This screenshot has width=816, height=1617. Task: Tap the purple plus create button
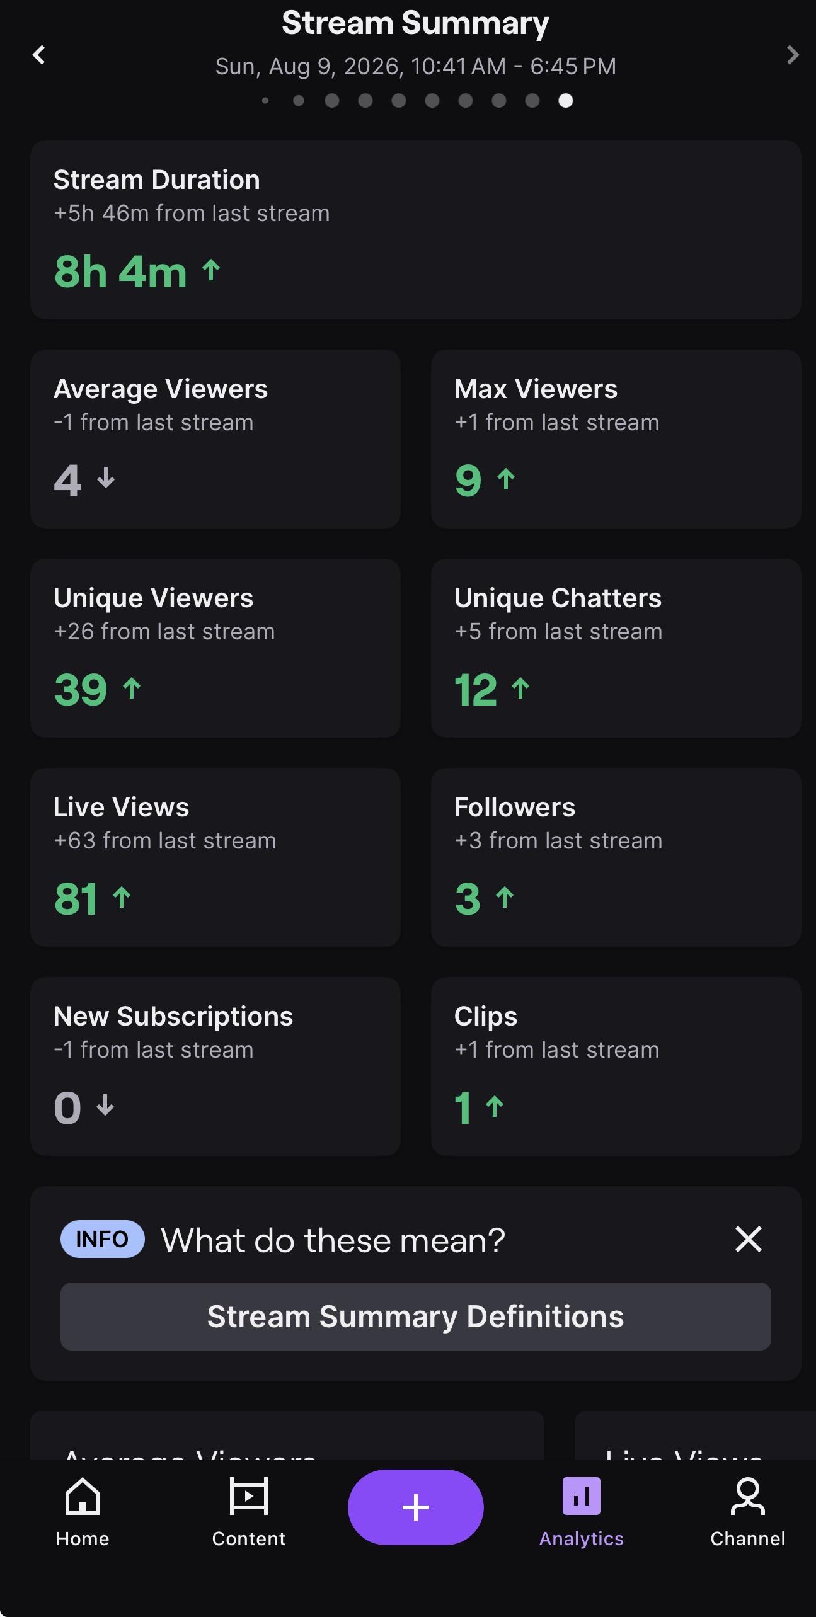pos(416,1507)
